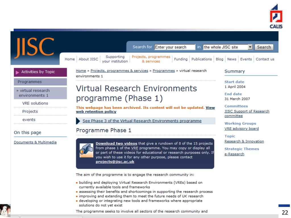Click the JISC logo

(35, 48)
